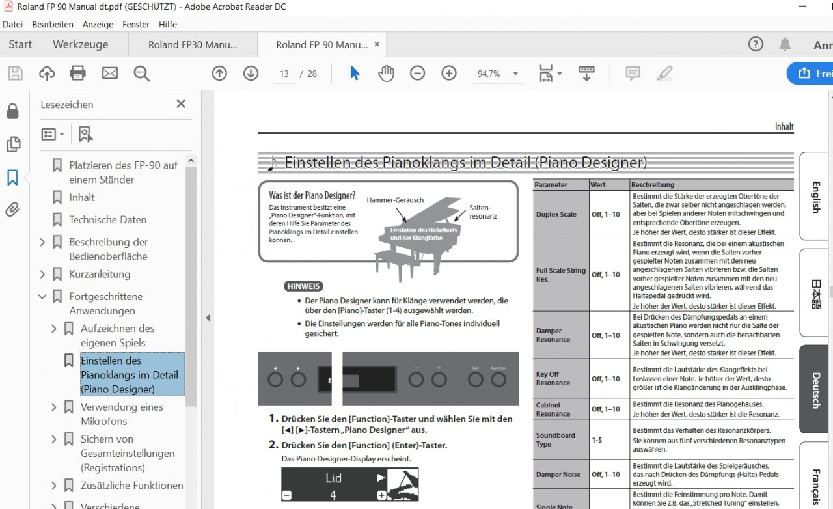
Task: Collapse the navigation pane with arrow
Action: (208, 318)
